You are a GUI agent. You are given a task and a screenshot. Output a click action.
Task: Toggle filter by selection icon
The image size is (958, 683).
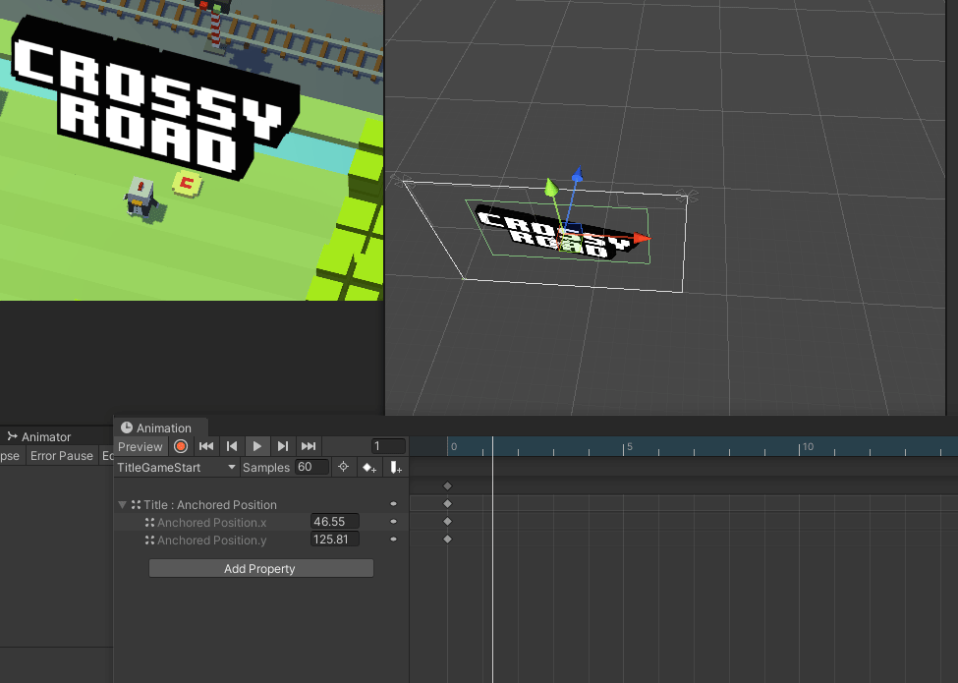tap(343, 468)
